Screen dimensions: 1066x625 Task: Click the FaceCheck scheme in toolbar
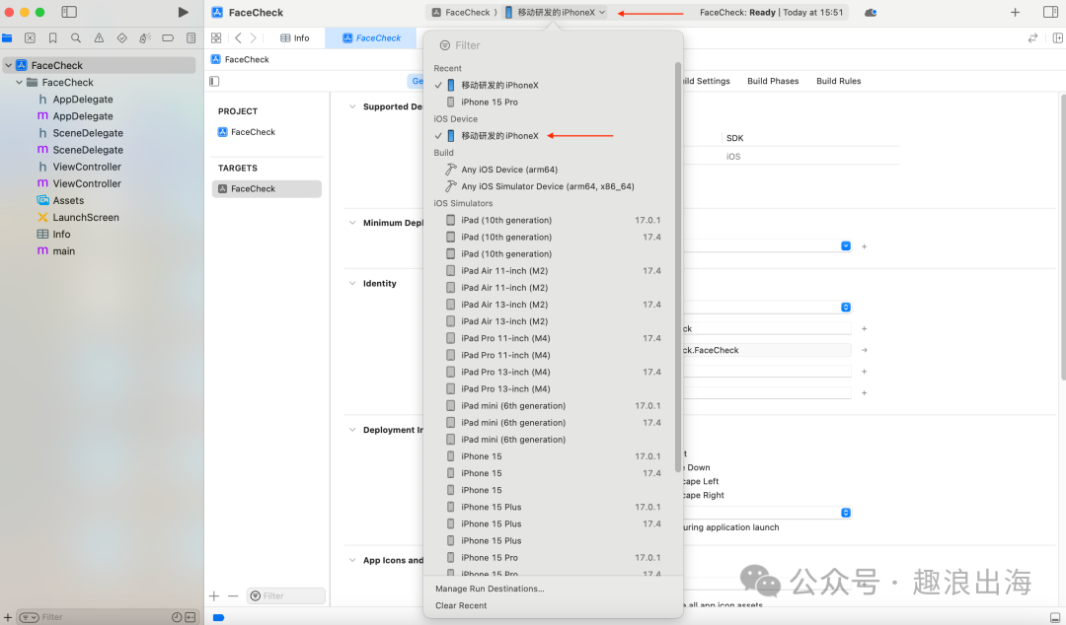pos(462,12)
